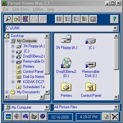Viewport: 123px width, 123px height.
Task: Select My Documents in the folder tree
Action: [28, 92]
